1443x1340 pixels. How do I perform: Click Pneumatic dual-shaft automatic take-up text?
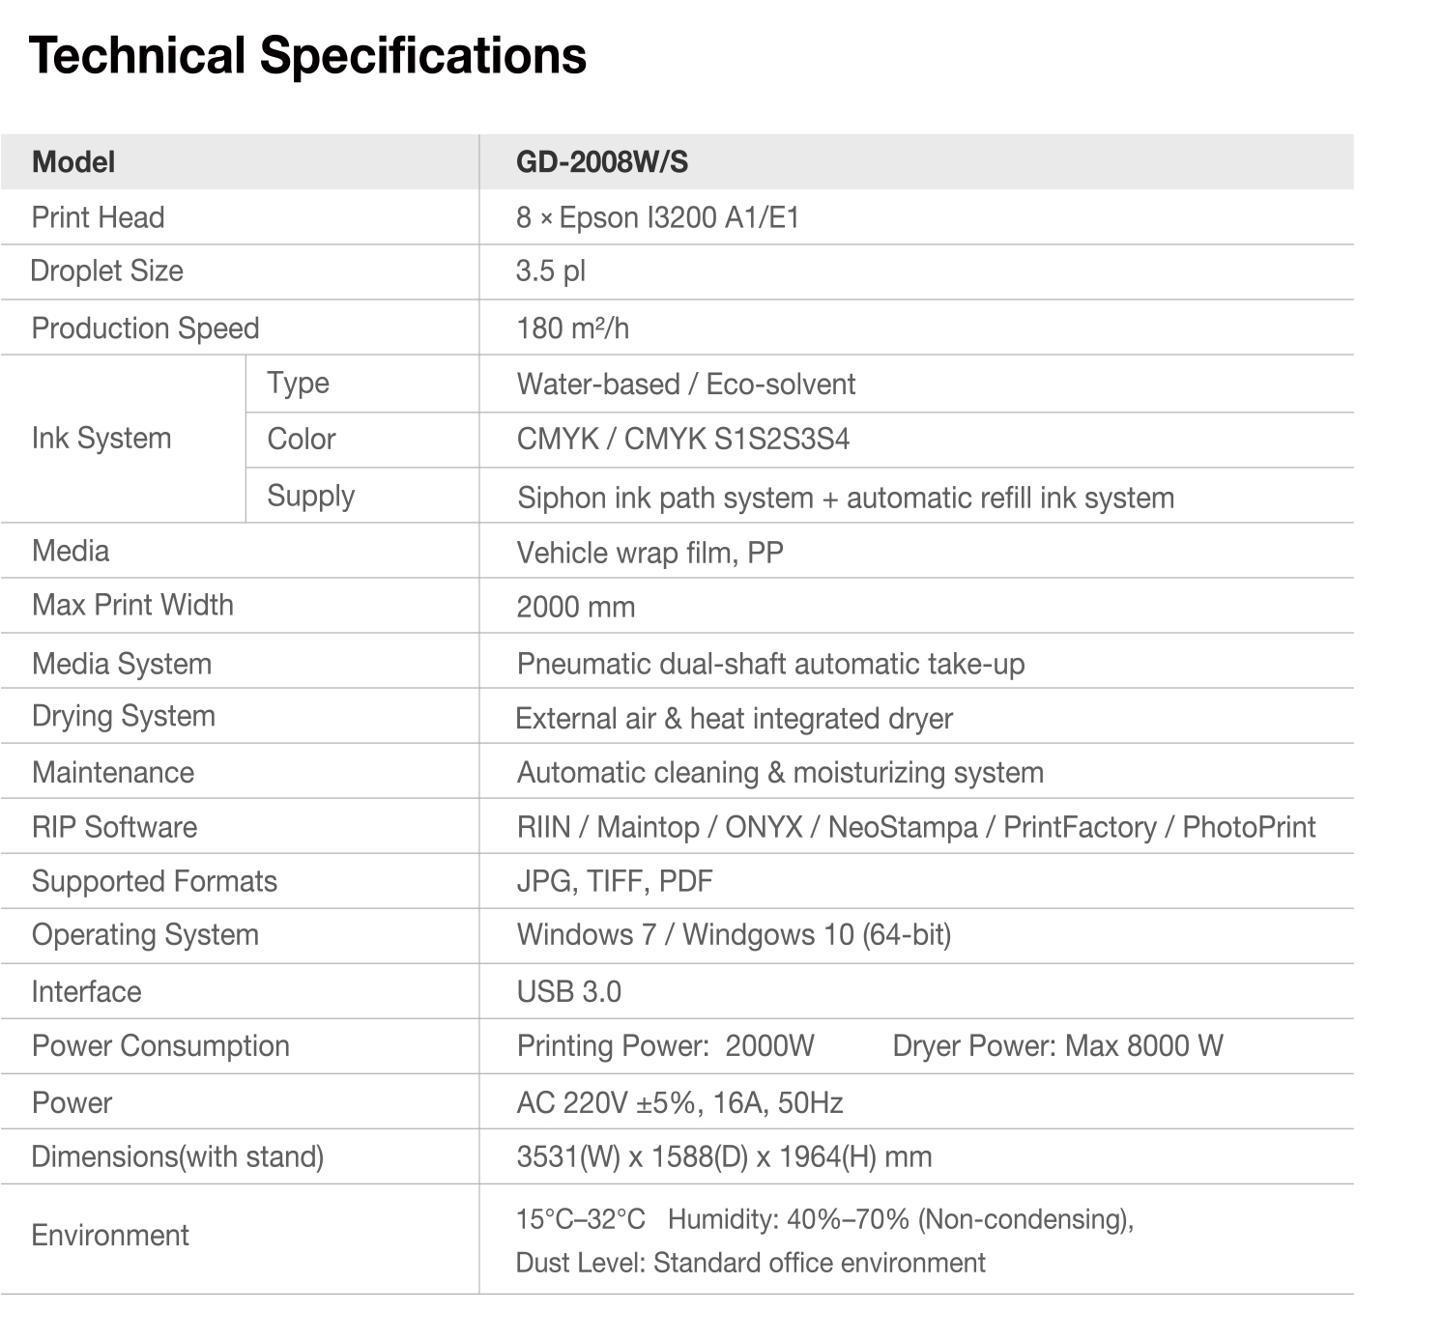[770, 664]
